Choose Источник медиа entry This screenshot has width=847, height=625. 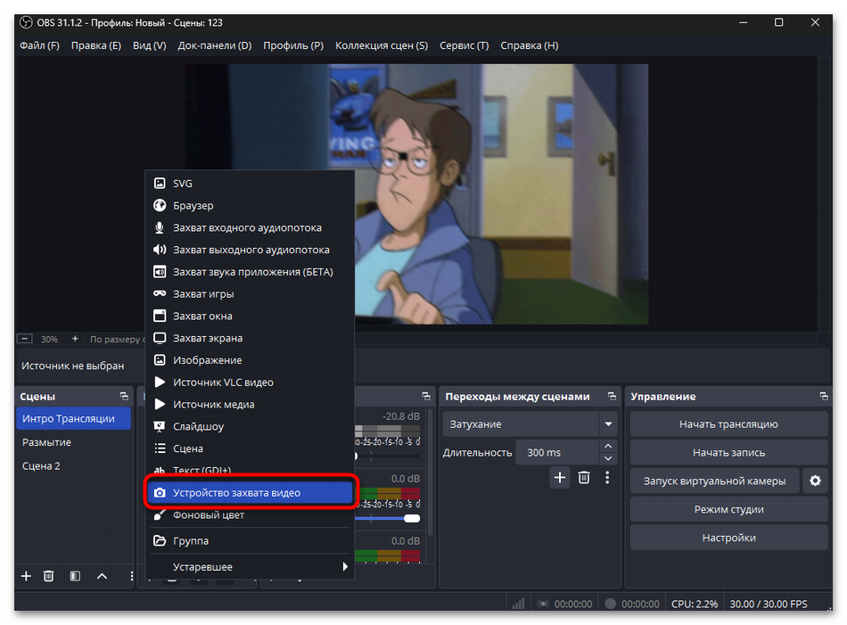click(x=250, y=405)
